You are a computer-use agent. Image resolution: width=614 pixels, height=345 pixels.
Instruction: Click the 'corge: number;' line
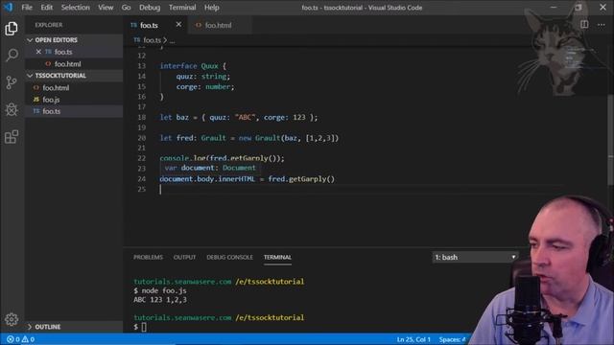[205, 87]
